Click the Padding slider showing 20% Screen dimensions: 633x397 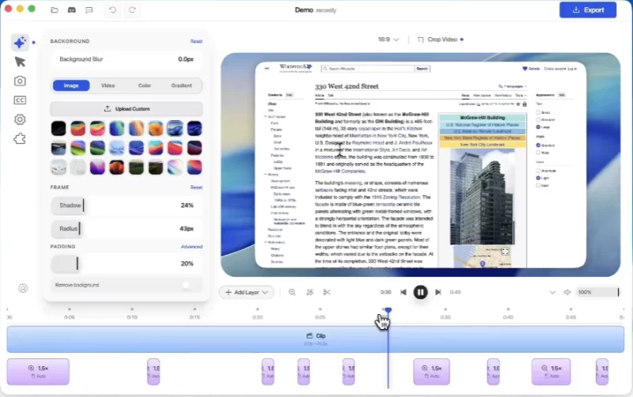(127, 264)
